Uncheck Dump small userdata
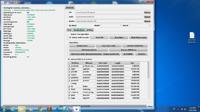The image size is (200, 112). pos(70,38)
